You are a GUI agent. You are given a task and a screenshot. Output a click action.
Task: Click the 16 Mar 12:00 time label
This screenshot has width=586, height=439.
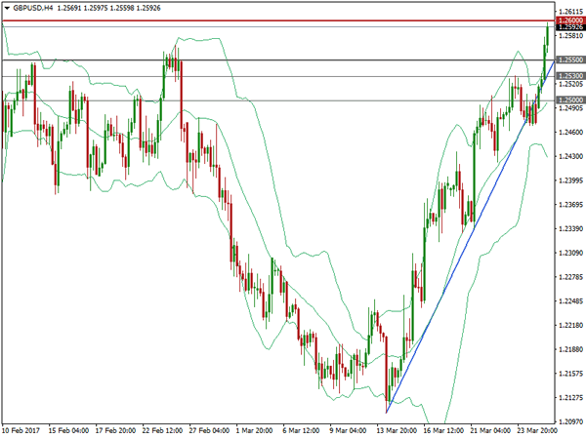[443, 431]
